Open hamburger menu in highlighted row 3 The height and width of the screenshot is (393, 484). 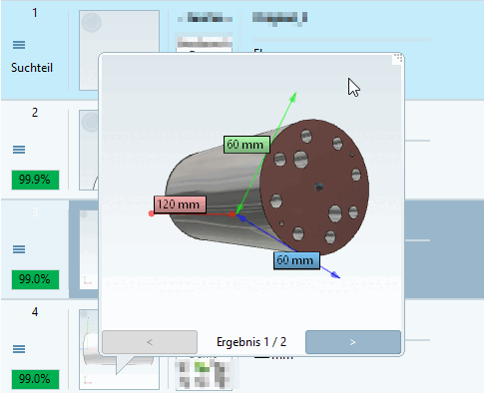point(19,249)
